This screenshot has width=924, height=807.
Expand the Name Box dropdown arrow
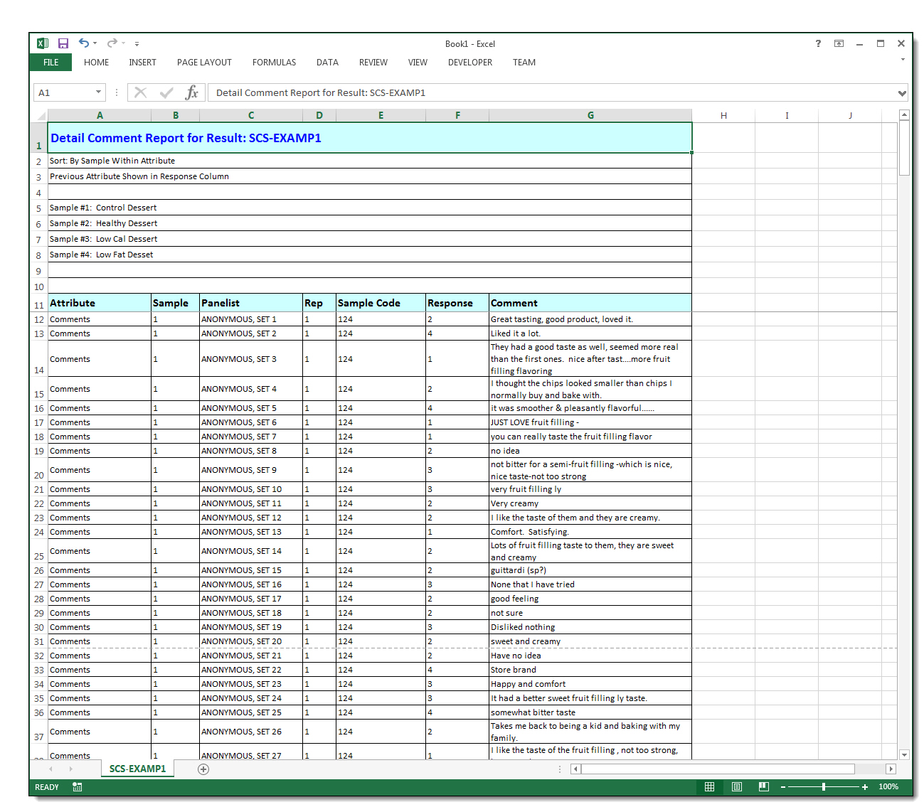tap(98, 92)
